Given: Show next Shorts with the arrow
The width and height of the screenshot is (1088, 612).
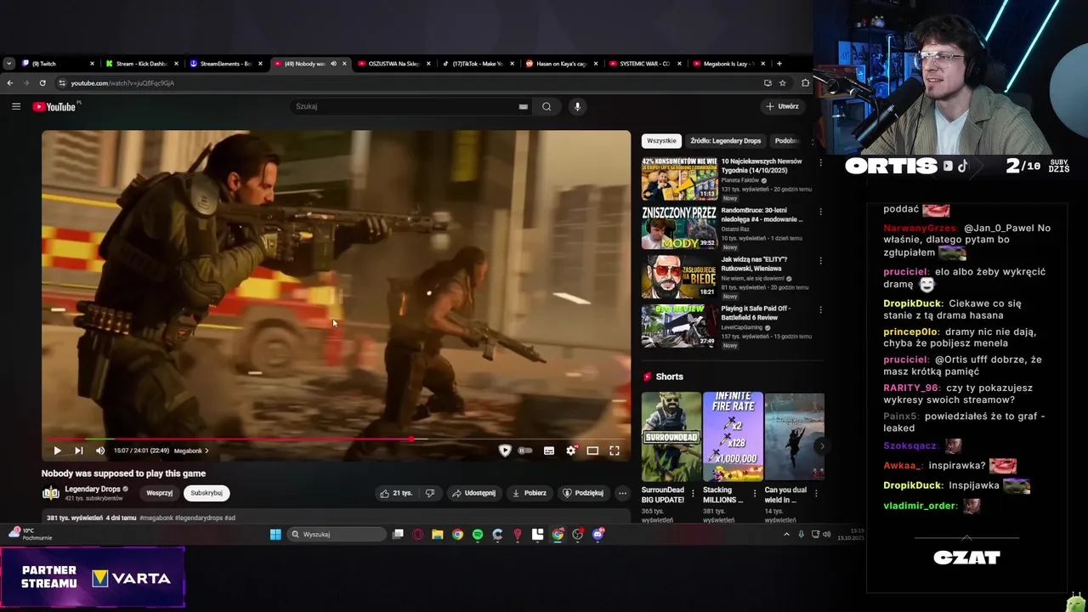Looking at the screenshot, I should click(821, 445).
